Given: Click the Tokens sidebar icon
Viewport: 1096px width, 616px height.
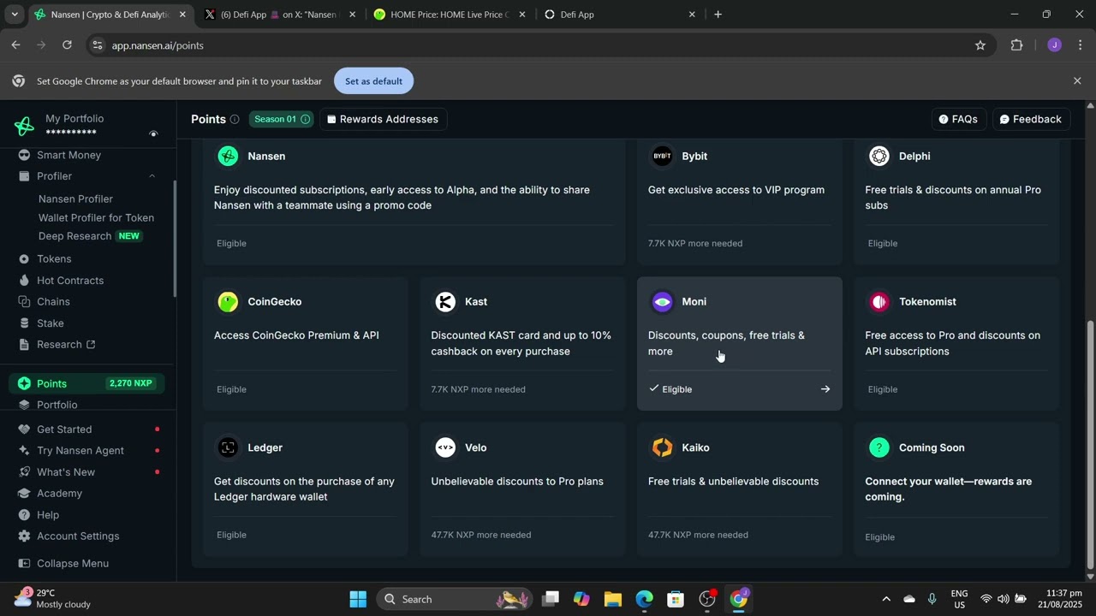Looking at the screenshot, I should [x=24, y=259].
